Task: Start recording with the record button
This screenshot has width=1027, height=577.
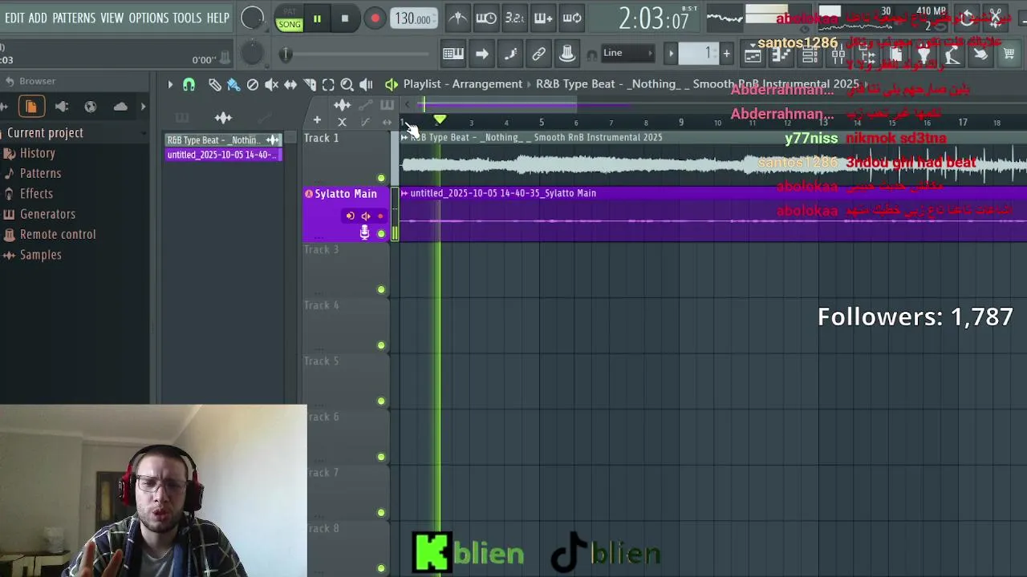Action: click(x=375, y=18)
